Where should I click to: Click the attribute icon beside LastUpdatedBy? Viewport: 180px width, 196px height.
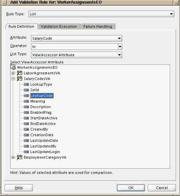click(26, 146)
